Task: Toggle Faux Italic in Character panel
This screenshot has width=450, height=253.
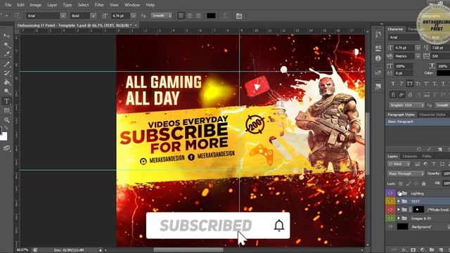Action: pos(401,84)
